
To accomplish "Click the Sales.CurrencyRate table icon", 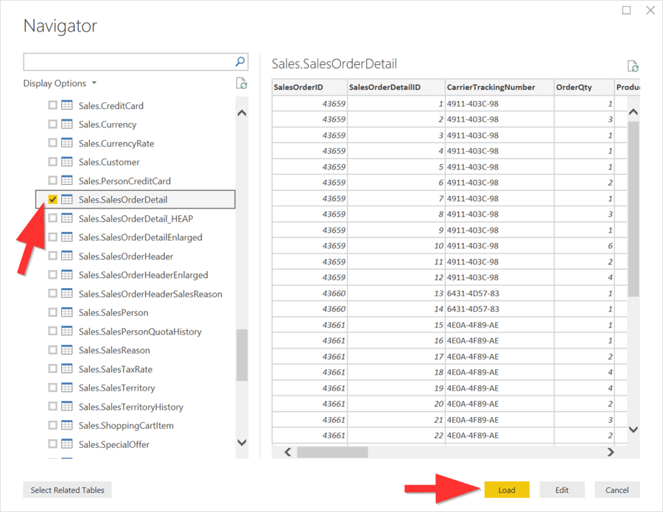I will coord(67,143).
